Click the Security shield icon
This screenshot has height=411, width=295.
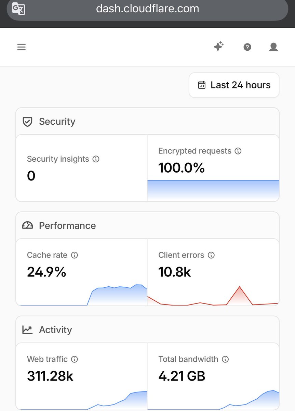[27, 122]
